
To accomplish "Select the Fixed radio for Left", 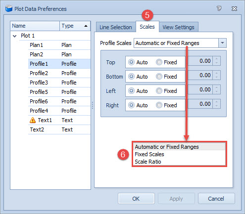I will (x=159, y=91).
